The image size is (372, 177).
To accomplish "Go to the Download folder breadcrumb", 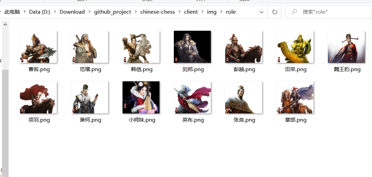I will pos(72,12).
